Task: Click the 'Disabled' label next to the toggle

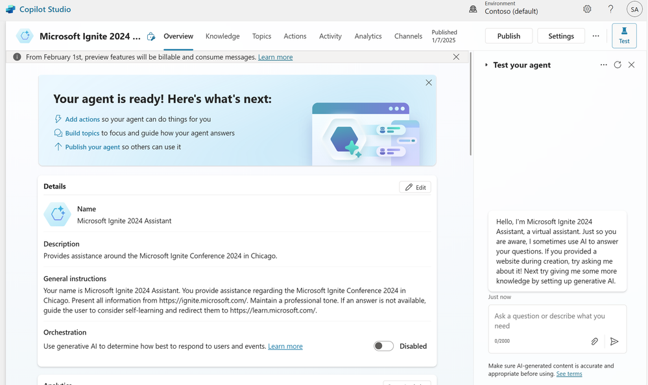Action: point(413,346)
